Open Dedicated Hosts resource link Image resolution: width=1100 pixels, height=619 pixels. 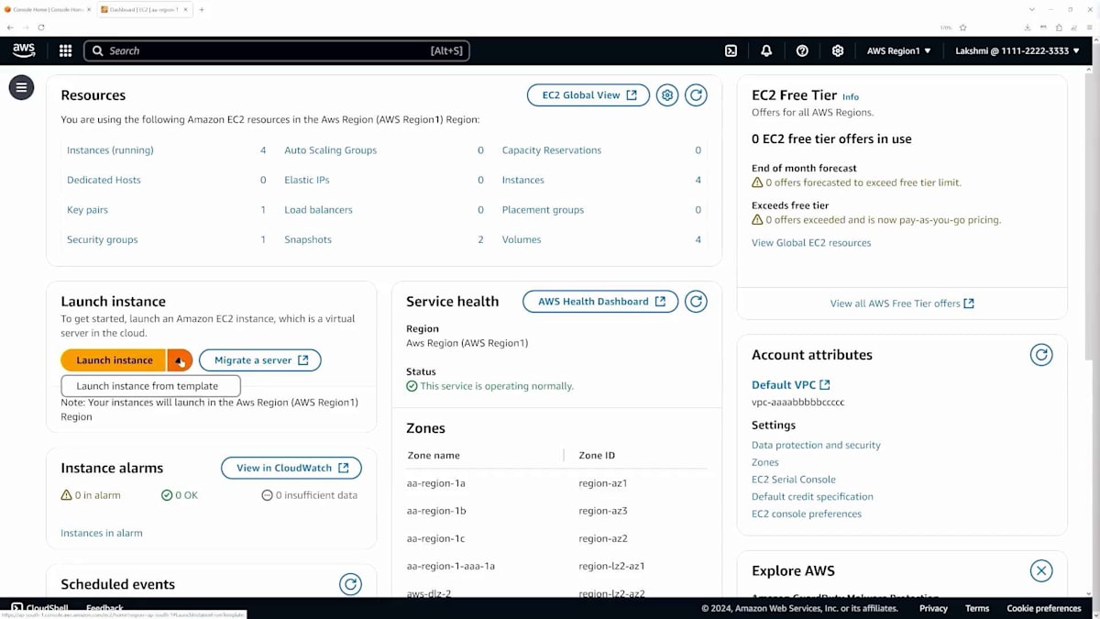[x=104, y=180]
